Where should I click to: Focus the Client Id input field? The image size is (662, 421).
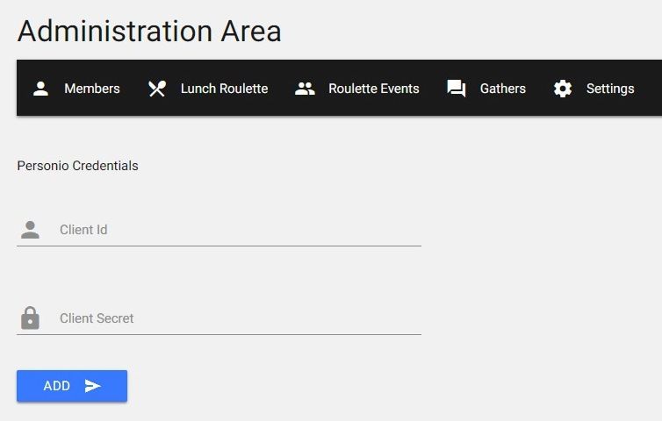pos(237,230)
